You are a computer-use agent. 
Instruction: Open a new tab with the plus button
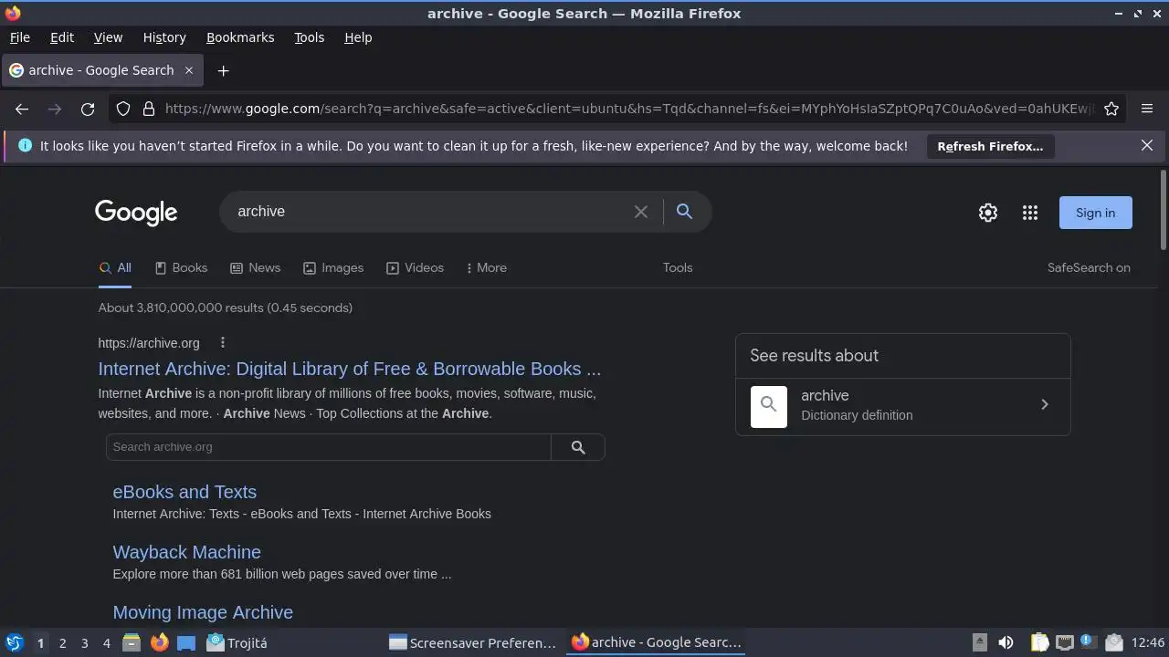(223, 70)
